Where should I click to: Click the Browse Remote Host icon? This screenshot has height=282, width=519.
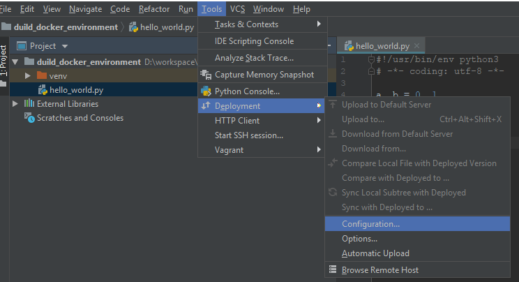pyautogui.click(x=333, y=270)
